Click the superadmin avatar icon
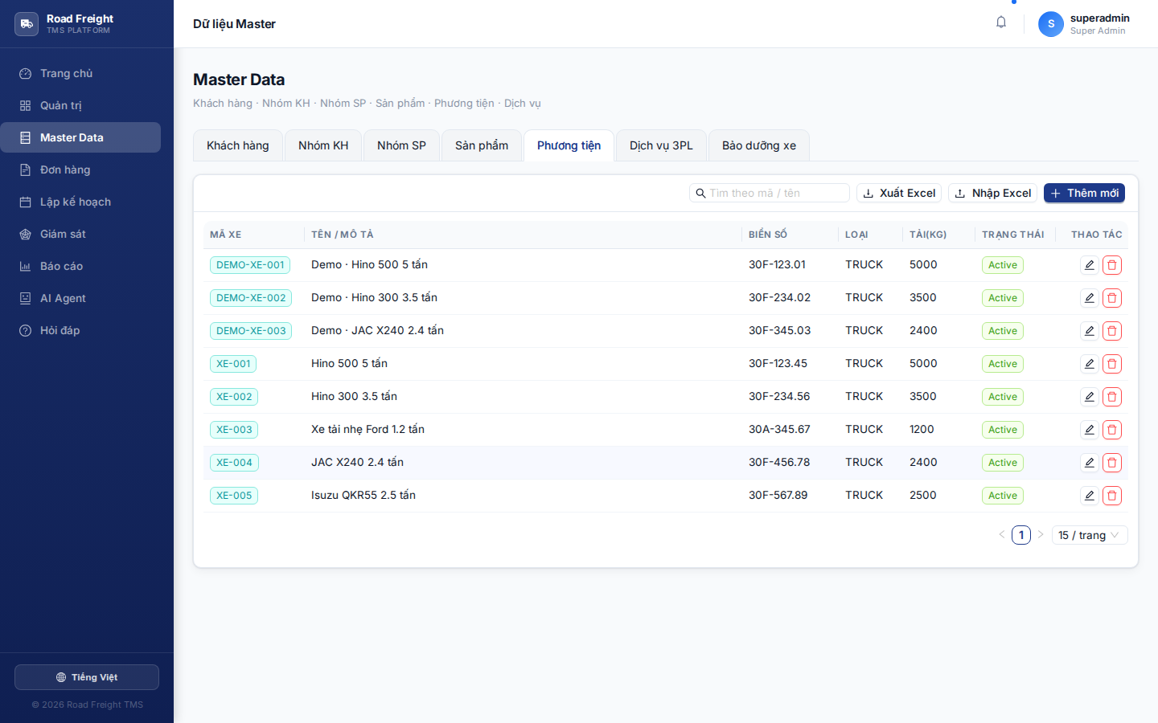The width and height of the screenshot is (1158, 723). pyautogui.click(x=1051, y=24)
